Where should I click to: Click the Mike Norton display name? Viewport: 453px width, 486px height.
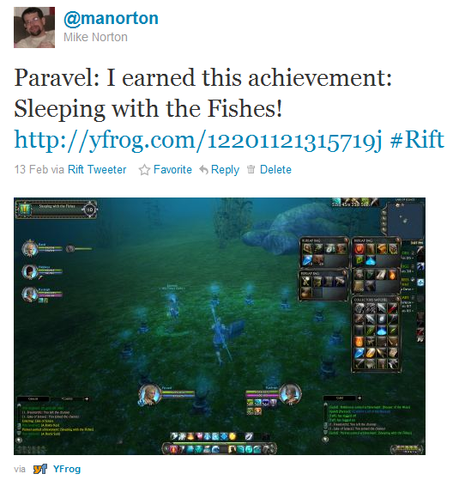95,37
